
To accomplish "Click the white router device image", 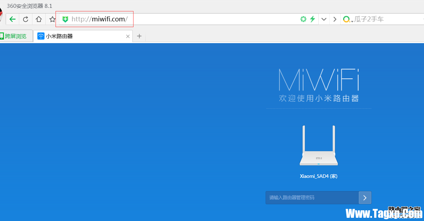I will [x=319, y=145].
